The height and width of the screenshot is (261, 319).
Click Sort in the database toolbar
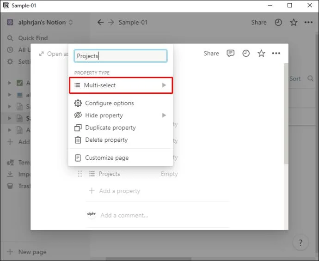(x=295, y=79)
